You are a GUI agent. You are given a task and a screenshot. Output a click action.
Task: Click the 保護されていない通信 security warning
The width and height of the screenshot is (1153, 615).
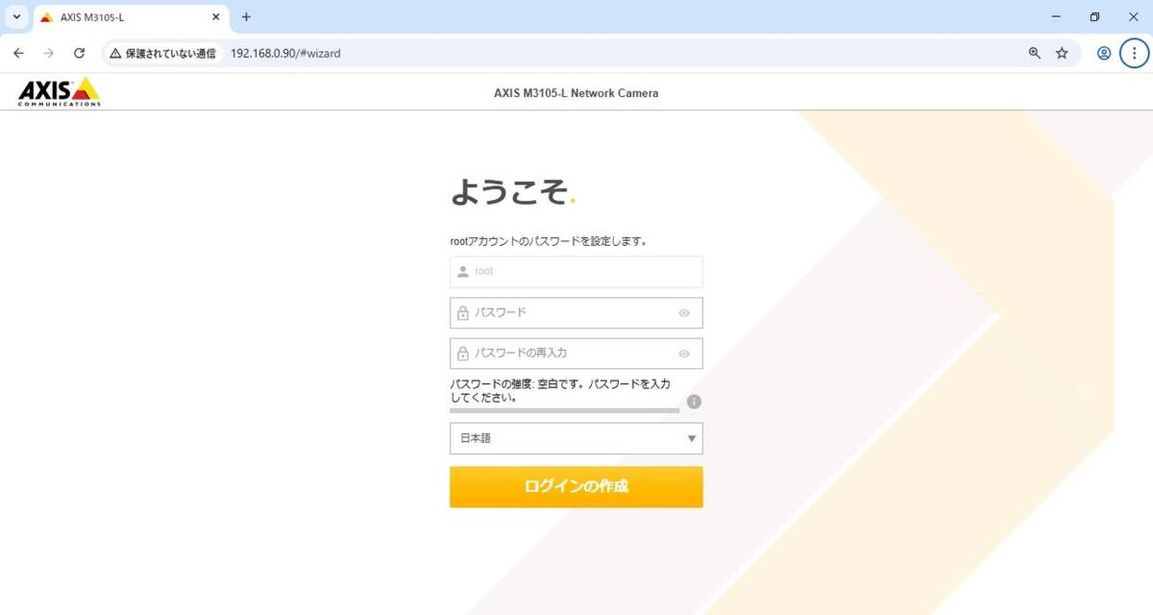[162, 54]
